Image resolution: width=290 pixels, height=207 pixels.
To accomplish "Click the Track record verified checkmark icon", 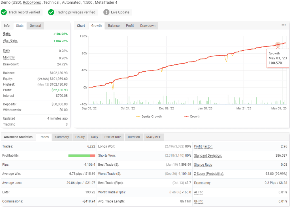I will [4, 12].
